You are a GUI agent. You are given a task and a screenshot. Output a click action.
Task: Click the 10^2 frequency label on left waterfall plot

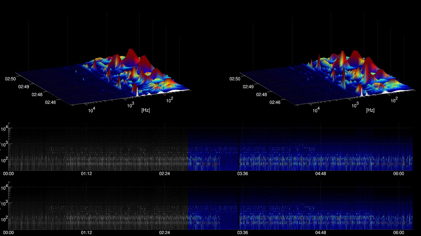click(x=170, y=100)
